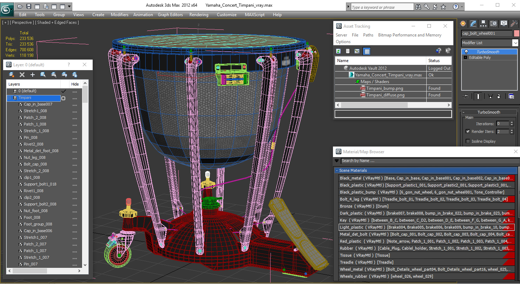Click Configure Modifier Sets icon
Viewport: 520px width, 284px height.
511,96
